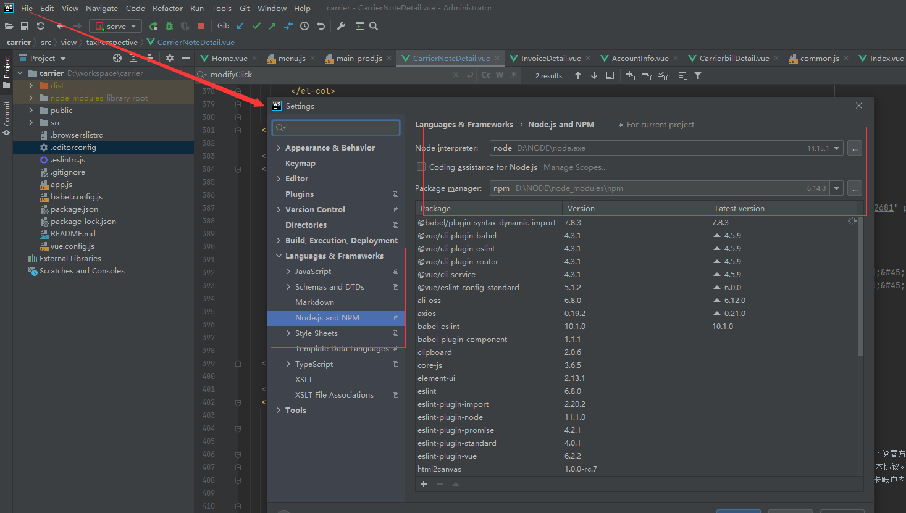The width and height of the screenshot is (906, 513).
Task: Open the serve run configuration dropdown
Action: [115, 26]
